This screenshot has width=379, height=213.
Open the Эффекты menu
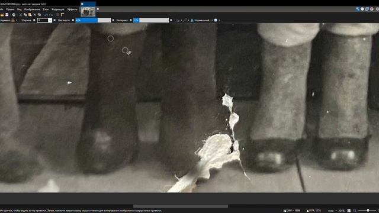72,9
